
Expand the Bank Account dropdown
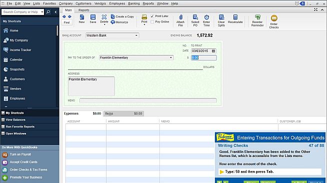click(x=136, y=35)
